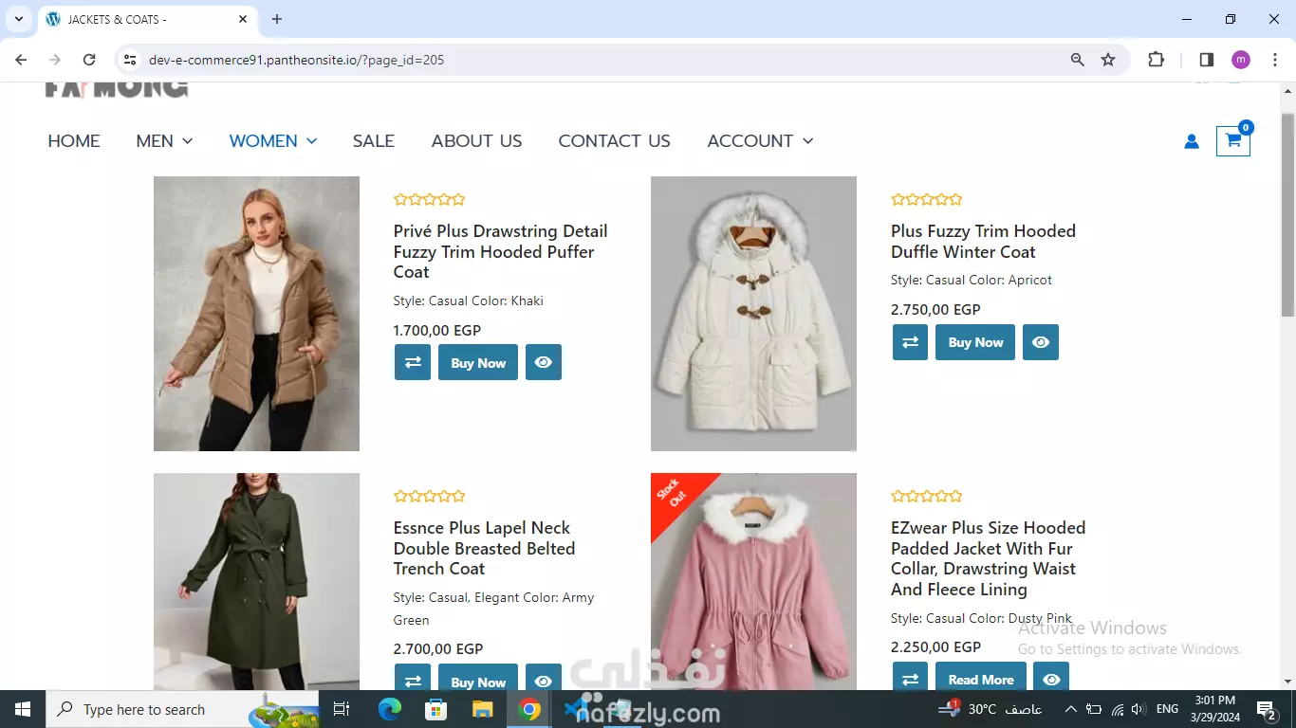The image size is (1296, 728).
Task: Open Chrome profile avatar
Action: pos(1241,60)
